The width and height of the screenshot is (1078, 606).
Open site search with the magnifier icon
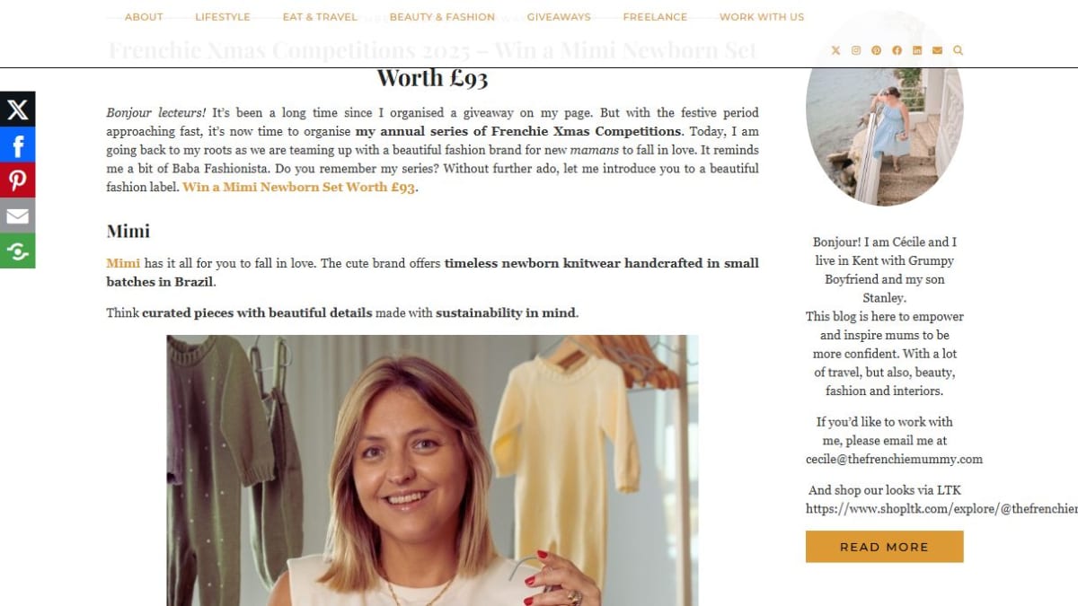958,50
